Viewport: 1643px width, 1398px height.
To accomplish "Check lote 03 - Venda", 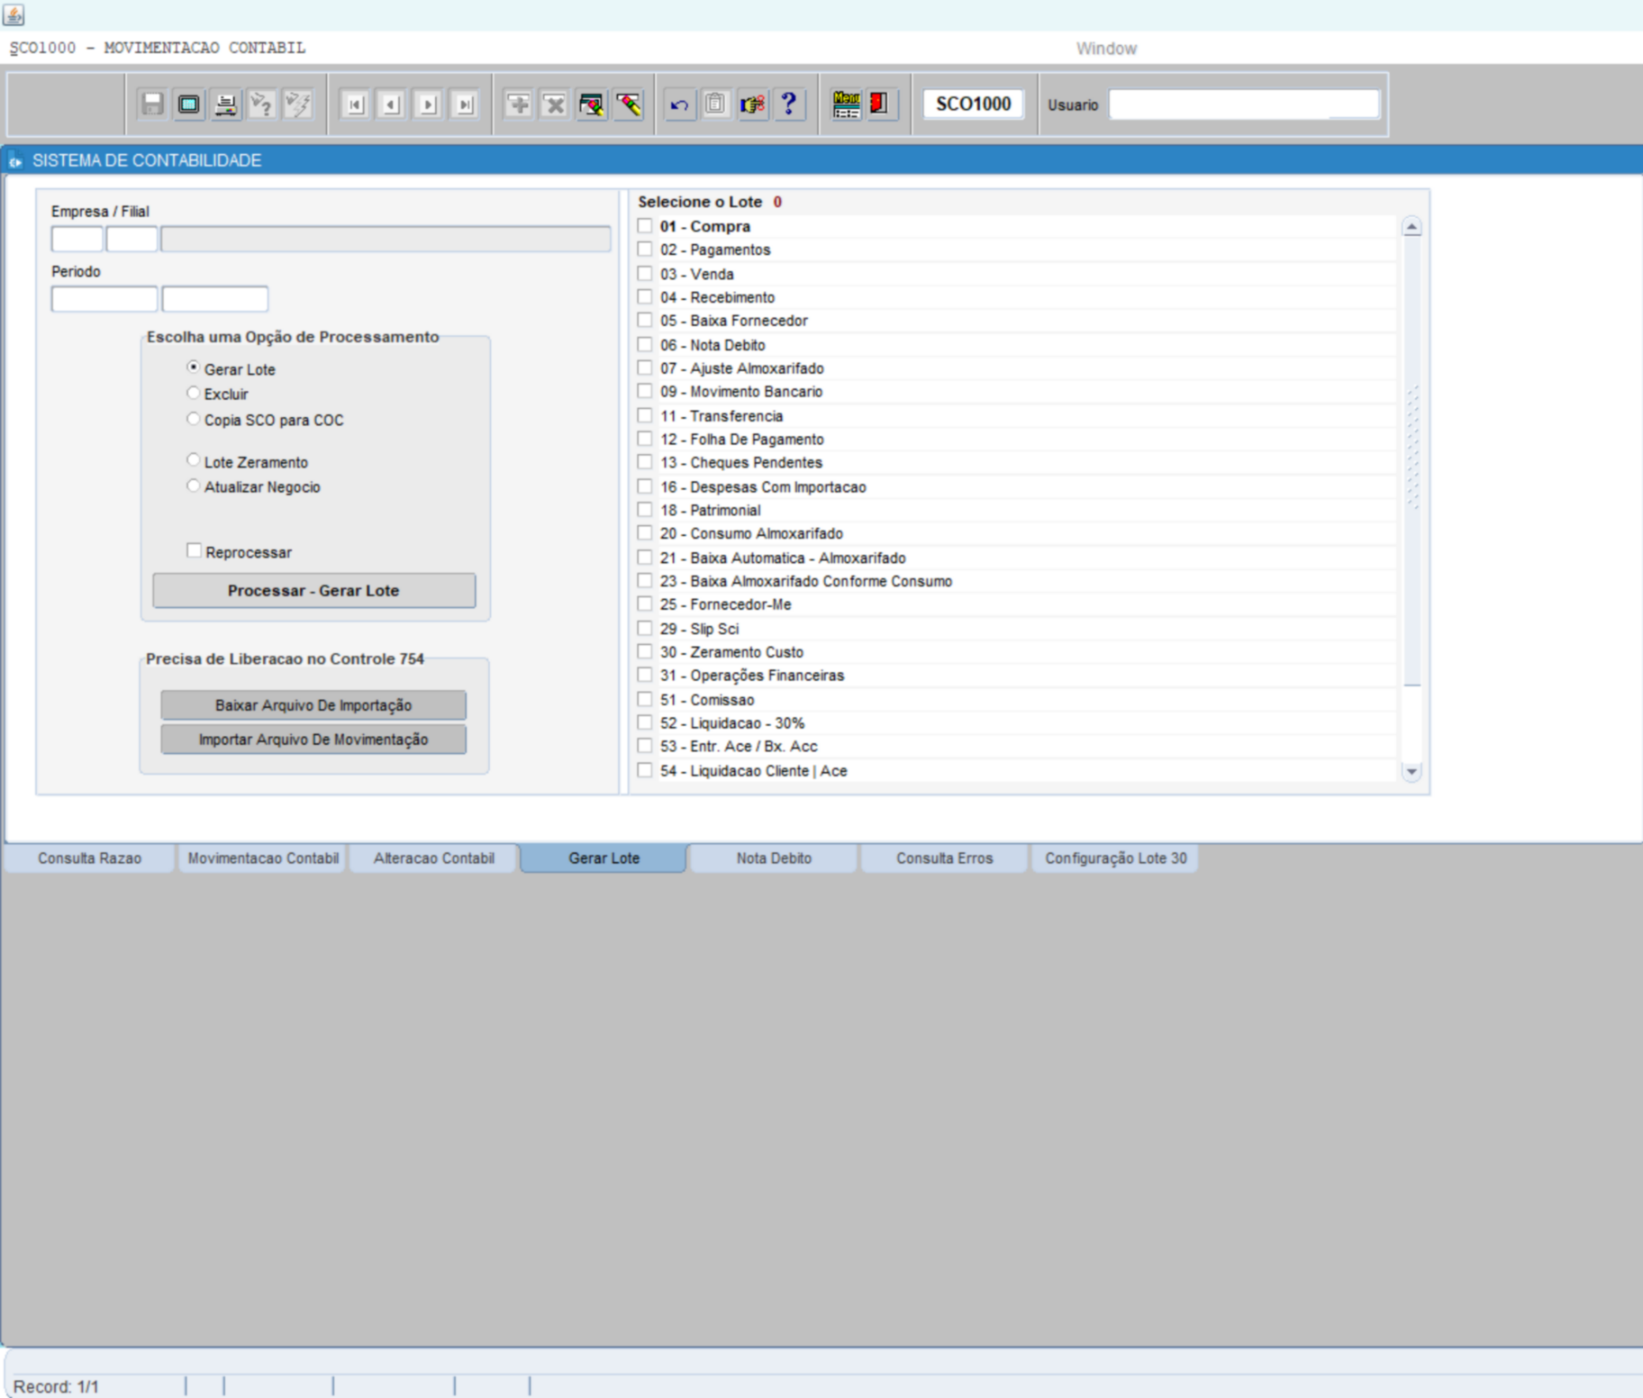I will click(645, 274).
